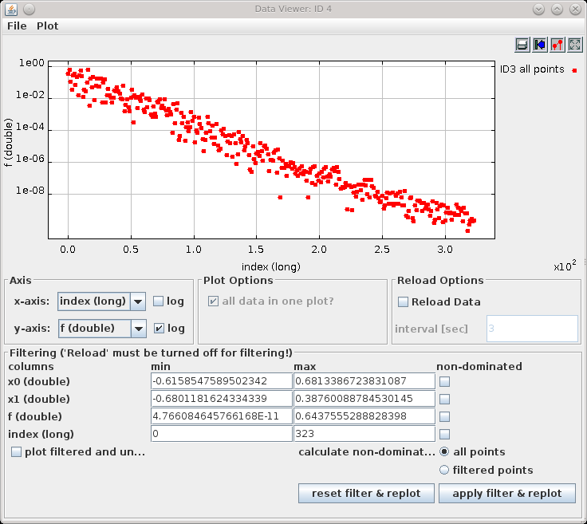
Task: Click f max field 0.6437555288828398
Action: (x=364, y=416)
